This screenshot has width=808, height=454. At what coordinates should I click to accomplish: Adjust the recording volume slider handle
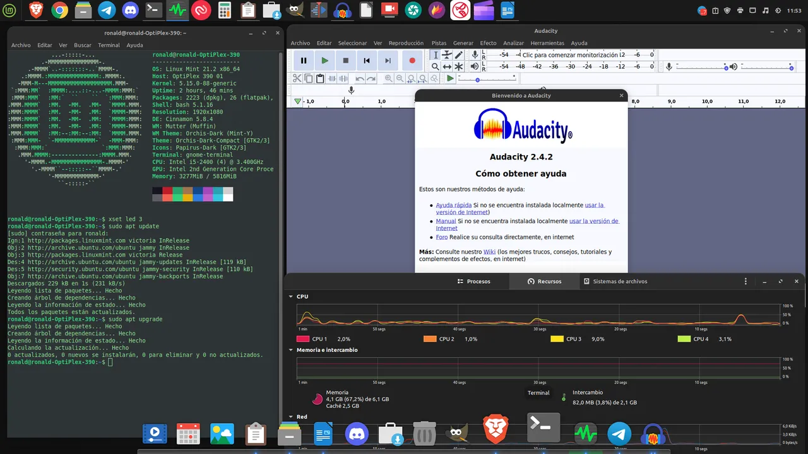(x=726, y=67)
